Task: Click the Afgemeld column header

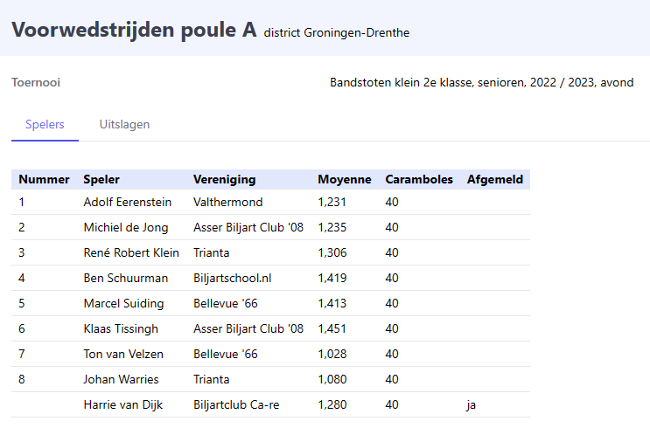Action: (495, 179)
